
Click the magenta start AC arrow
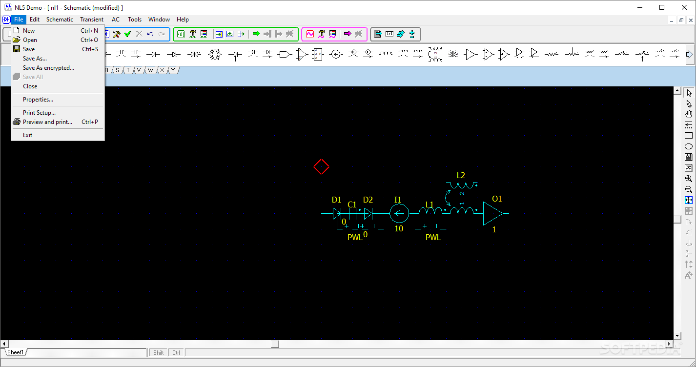pos(348,34)
